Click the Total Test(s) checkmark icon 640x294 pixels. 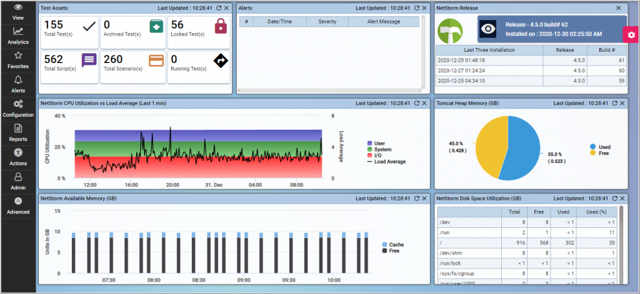(x=89, y=27)
